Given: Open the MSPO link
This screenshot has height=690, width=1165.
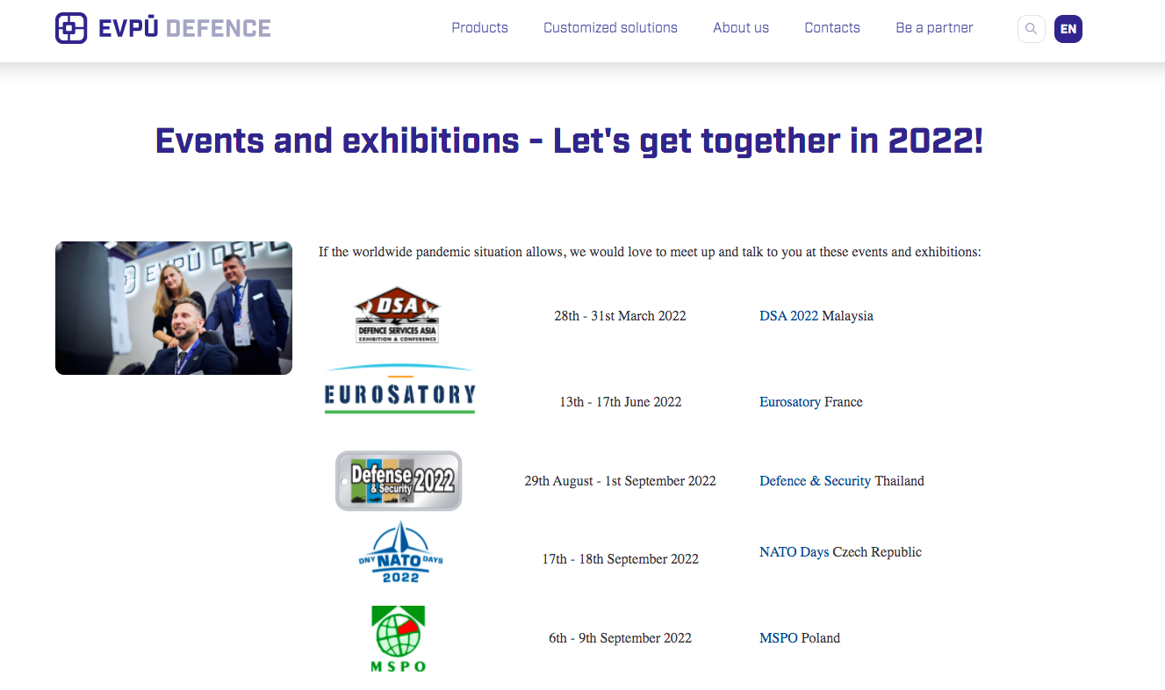Looking at the screenshot, I should coord(778,638).
